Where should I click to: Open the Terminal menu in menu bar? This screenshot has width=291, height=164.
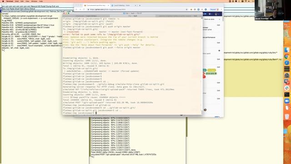click(x=10, y=1)
